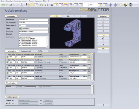The image size is (139, 109).
Task: Click the record edit icon with pencil
Action: (56, 5)
